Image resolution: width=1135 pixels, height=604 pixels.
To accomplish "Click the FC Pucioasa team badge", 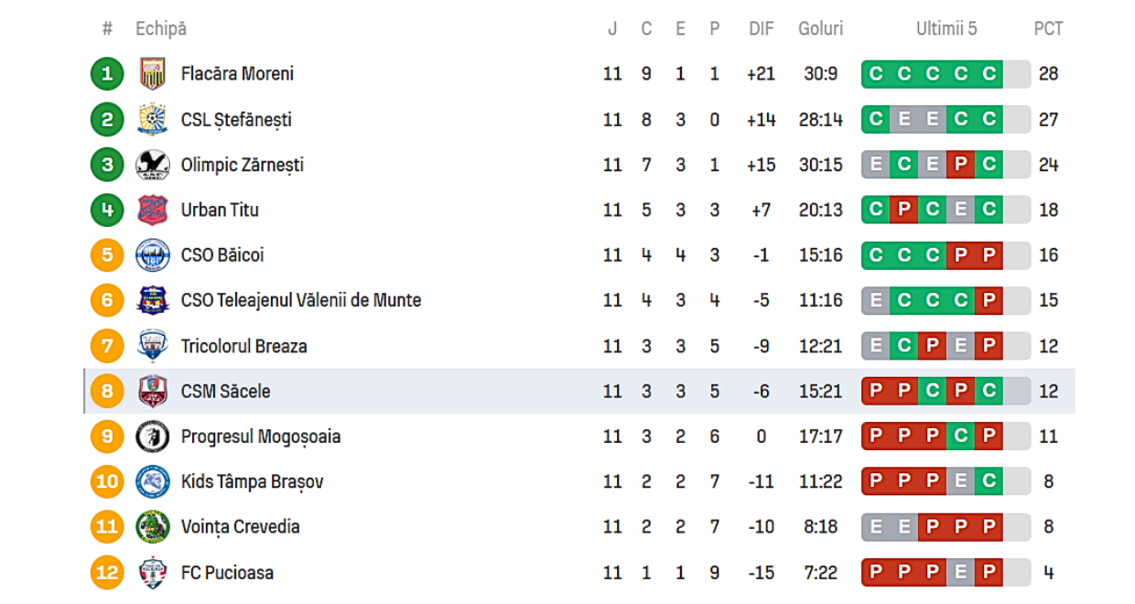I will (153, 573).
